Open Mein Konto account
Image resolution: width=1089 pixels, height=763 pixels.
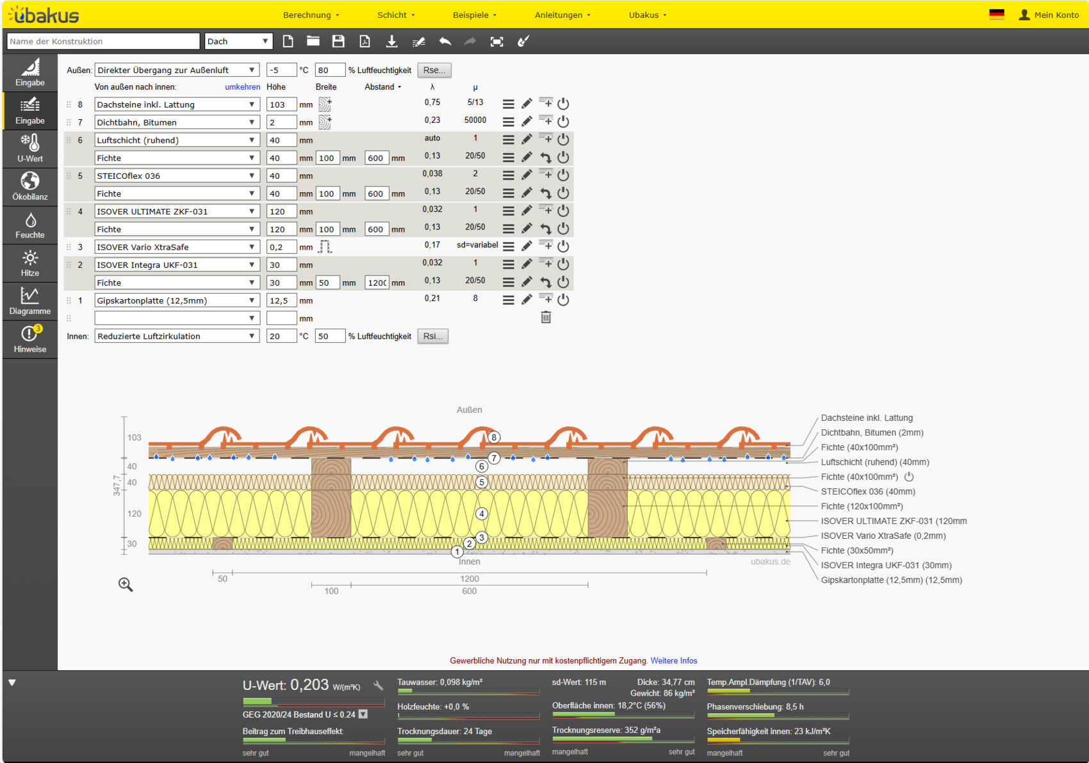1049,15
